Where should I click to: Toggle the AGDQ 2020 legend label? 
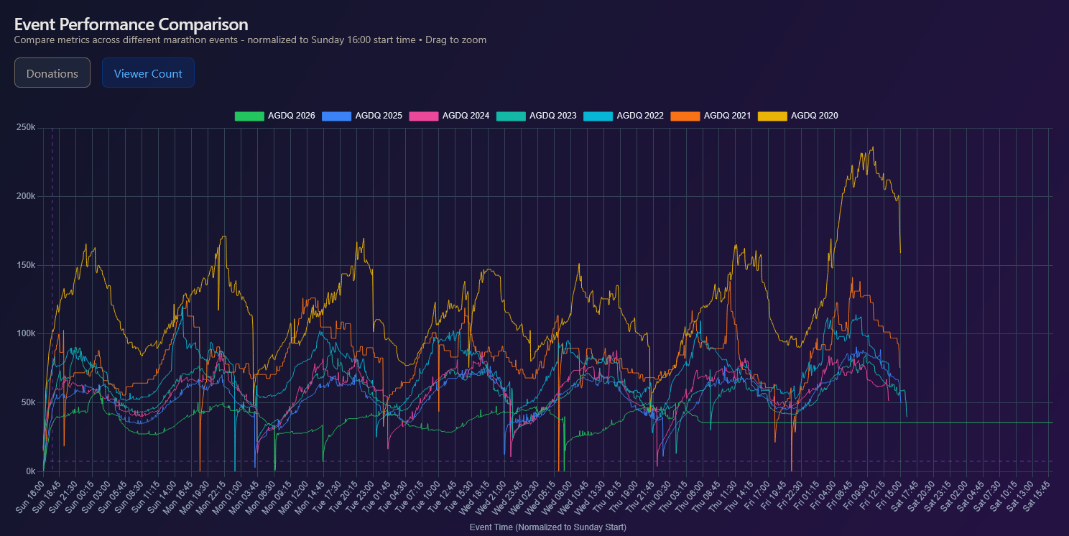(815, 116)
